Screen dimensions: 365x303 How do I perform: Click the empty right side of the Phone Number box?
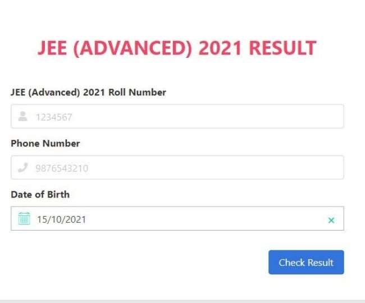point(256,167)
